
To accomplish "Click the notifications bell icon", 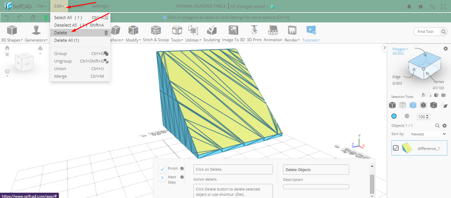I will [409, 7].
